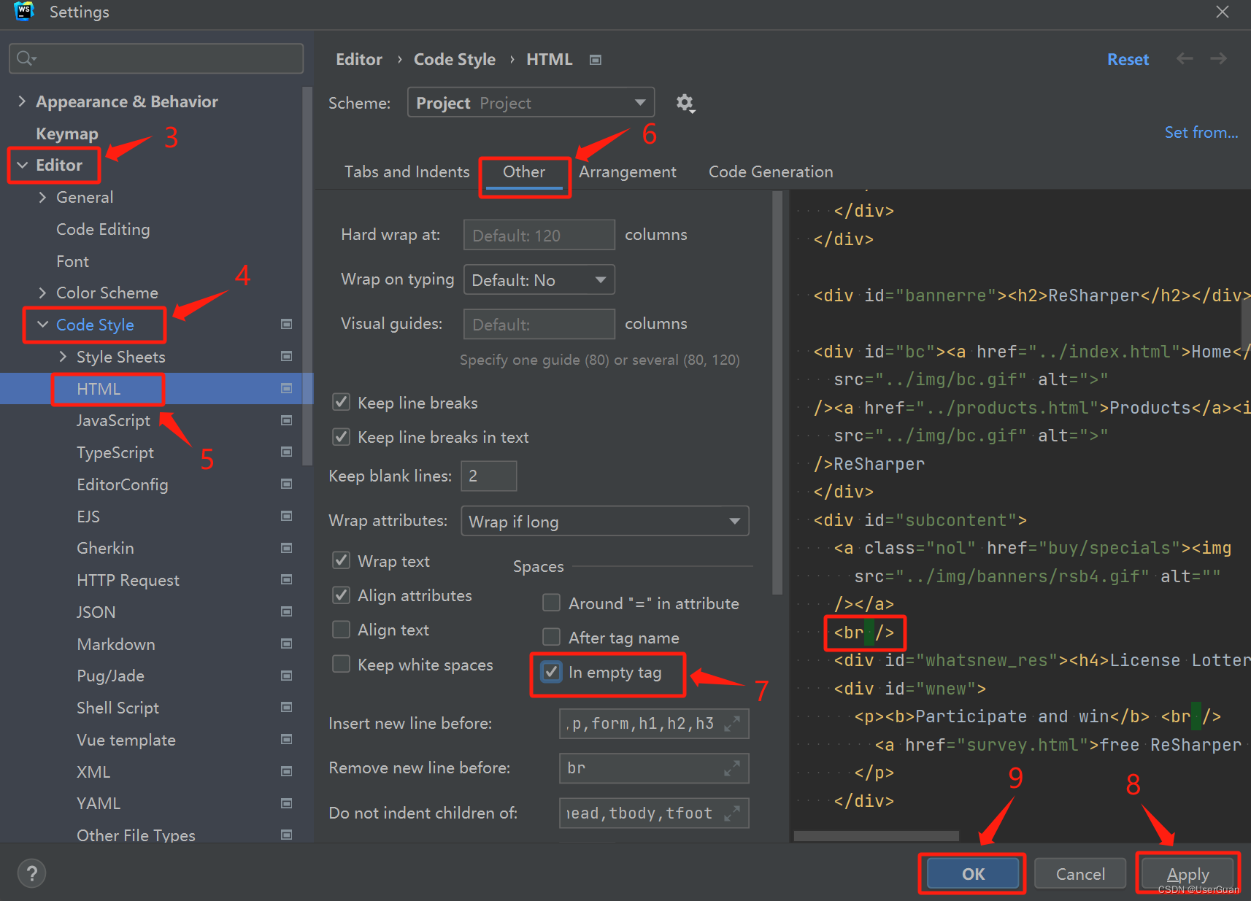Open the Code Generation tab

pos(770,171)
